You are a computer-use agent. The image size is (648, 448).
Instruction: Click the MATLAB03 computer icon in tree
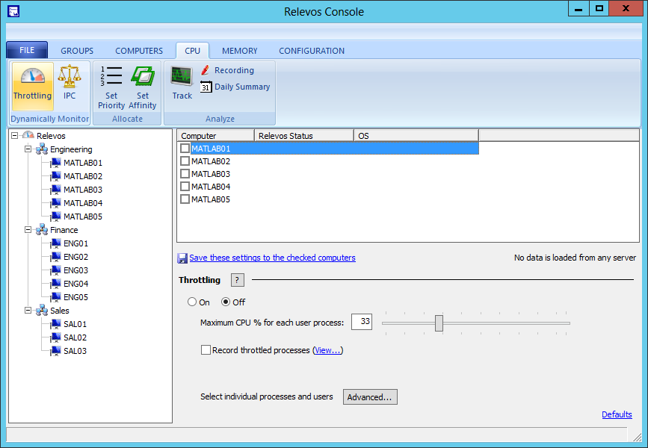click(x=55, y=190)
